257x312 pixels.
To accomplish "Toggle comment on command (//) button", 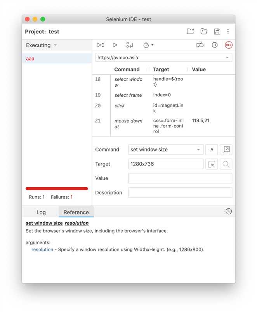I will (212, 150).
